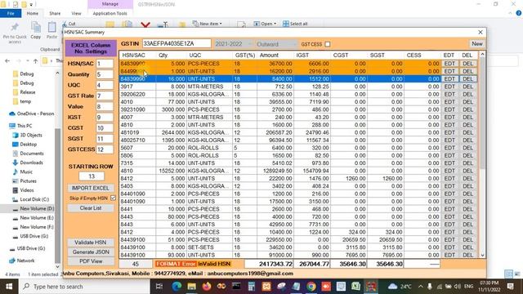This screenshot has width=523, height=294.
Task: Toggle the GST CESS checkbox
Action: (328, 44)
